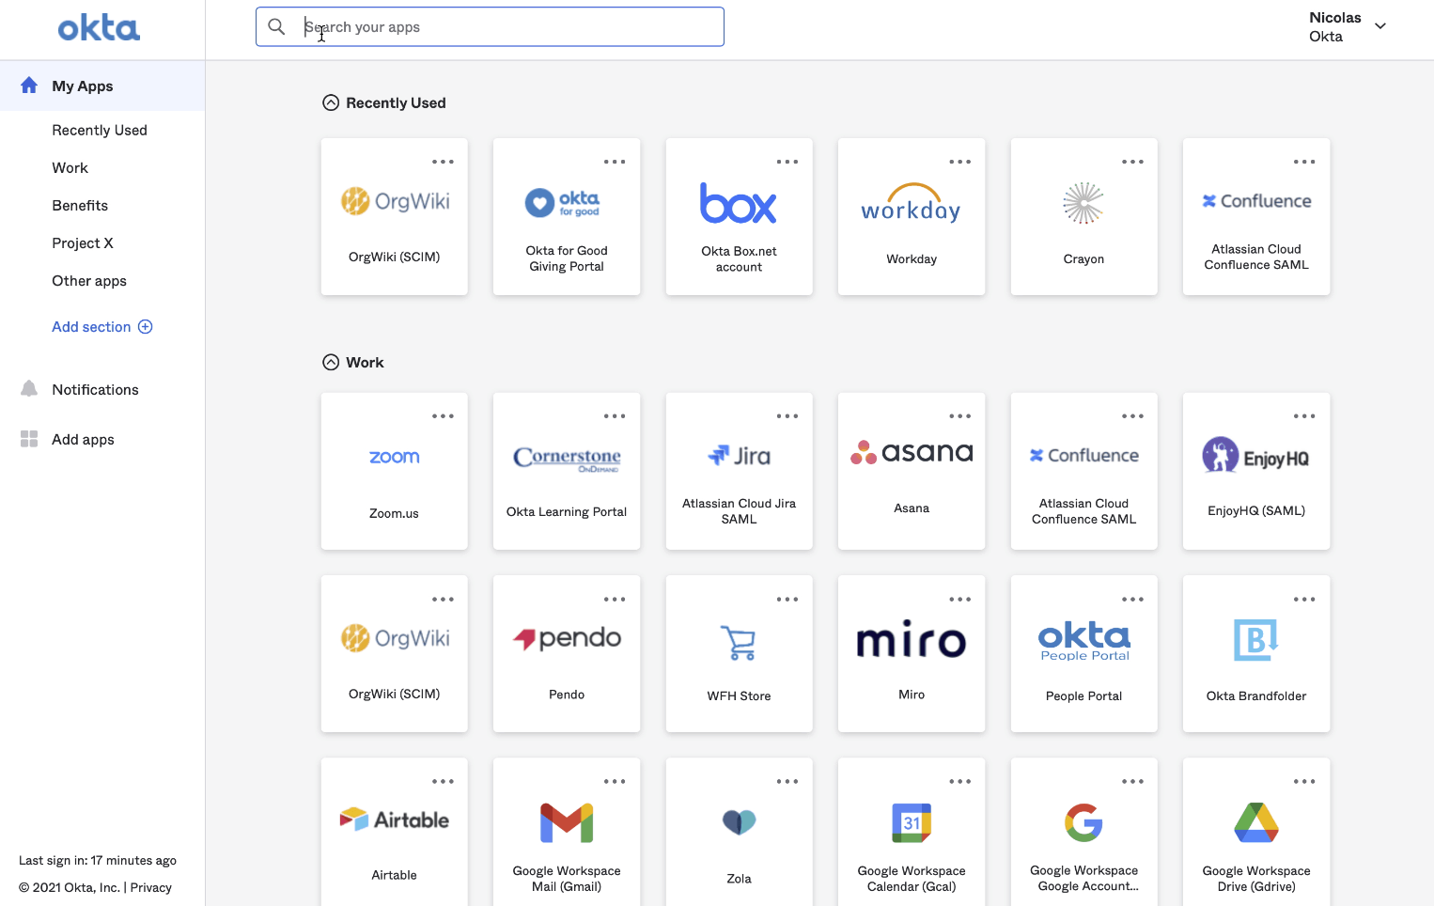
Task: Click the search magnifier icon
Action: click(276, 26)
